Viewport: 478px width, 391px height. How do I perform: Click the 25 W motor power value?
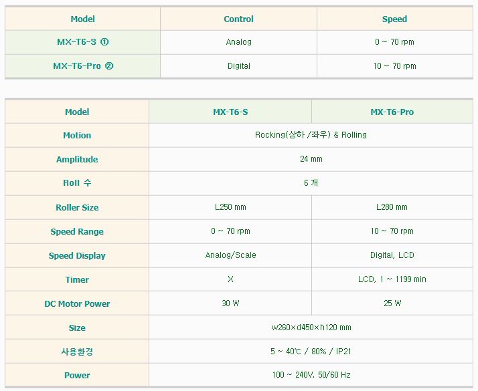pyautogui.click(x=392, y=303)
